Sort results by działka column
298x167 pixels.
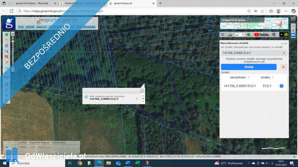click(272, 77)
